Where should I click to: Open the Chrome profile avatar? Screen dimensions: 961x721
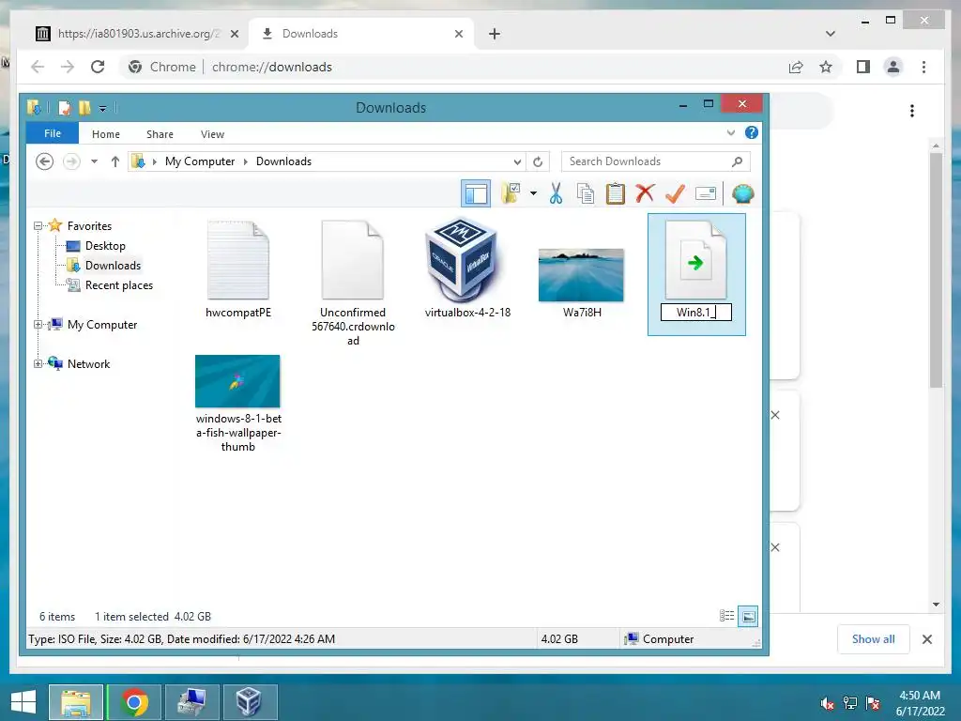pyautogui.click(x=893, y=67)
